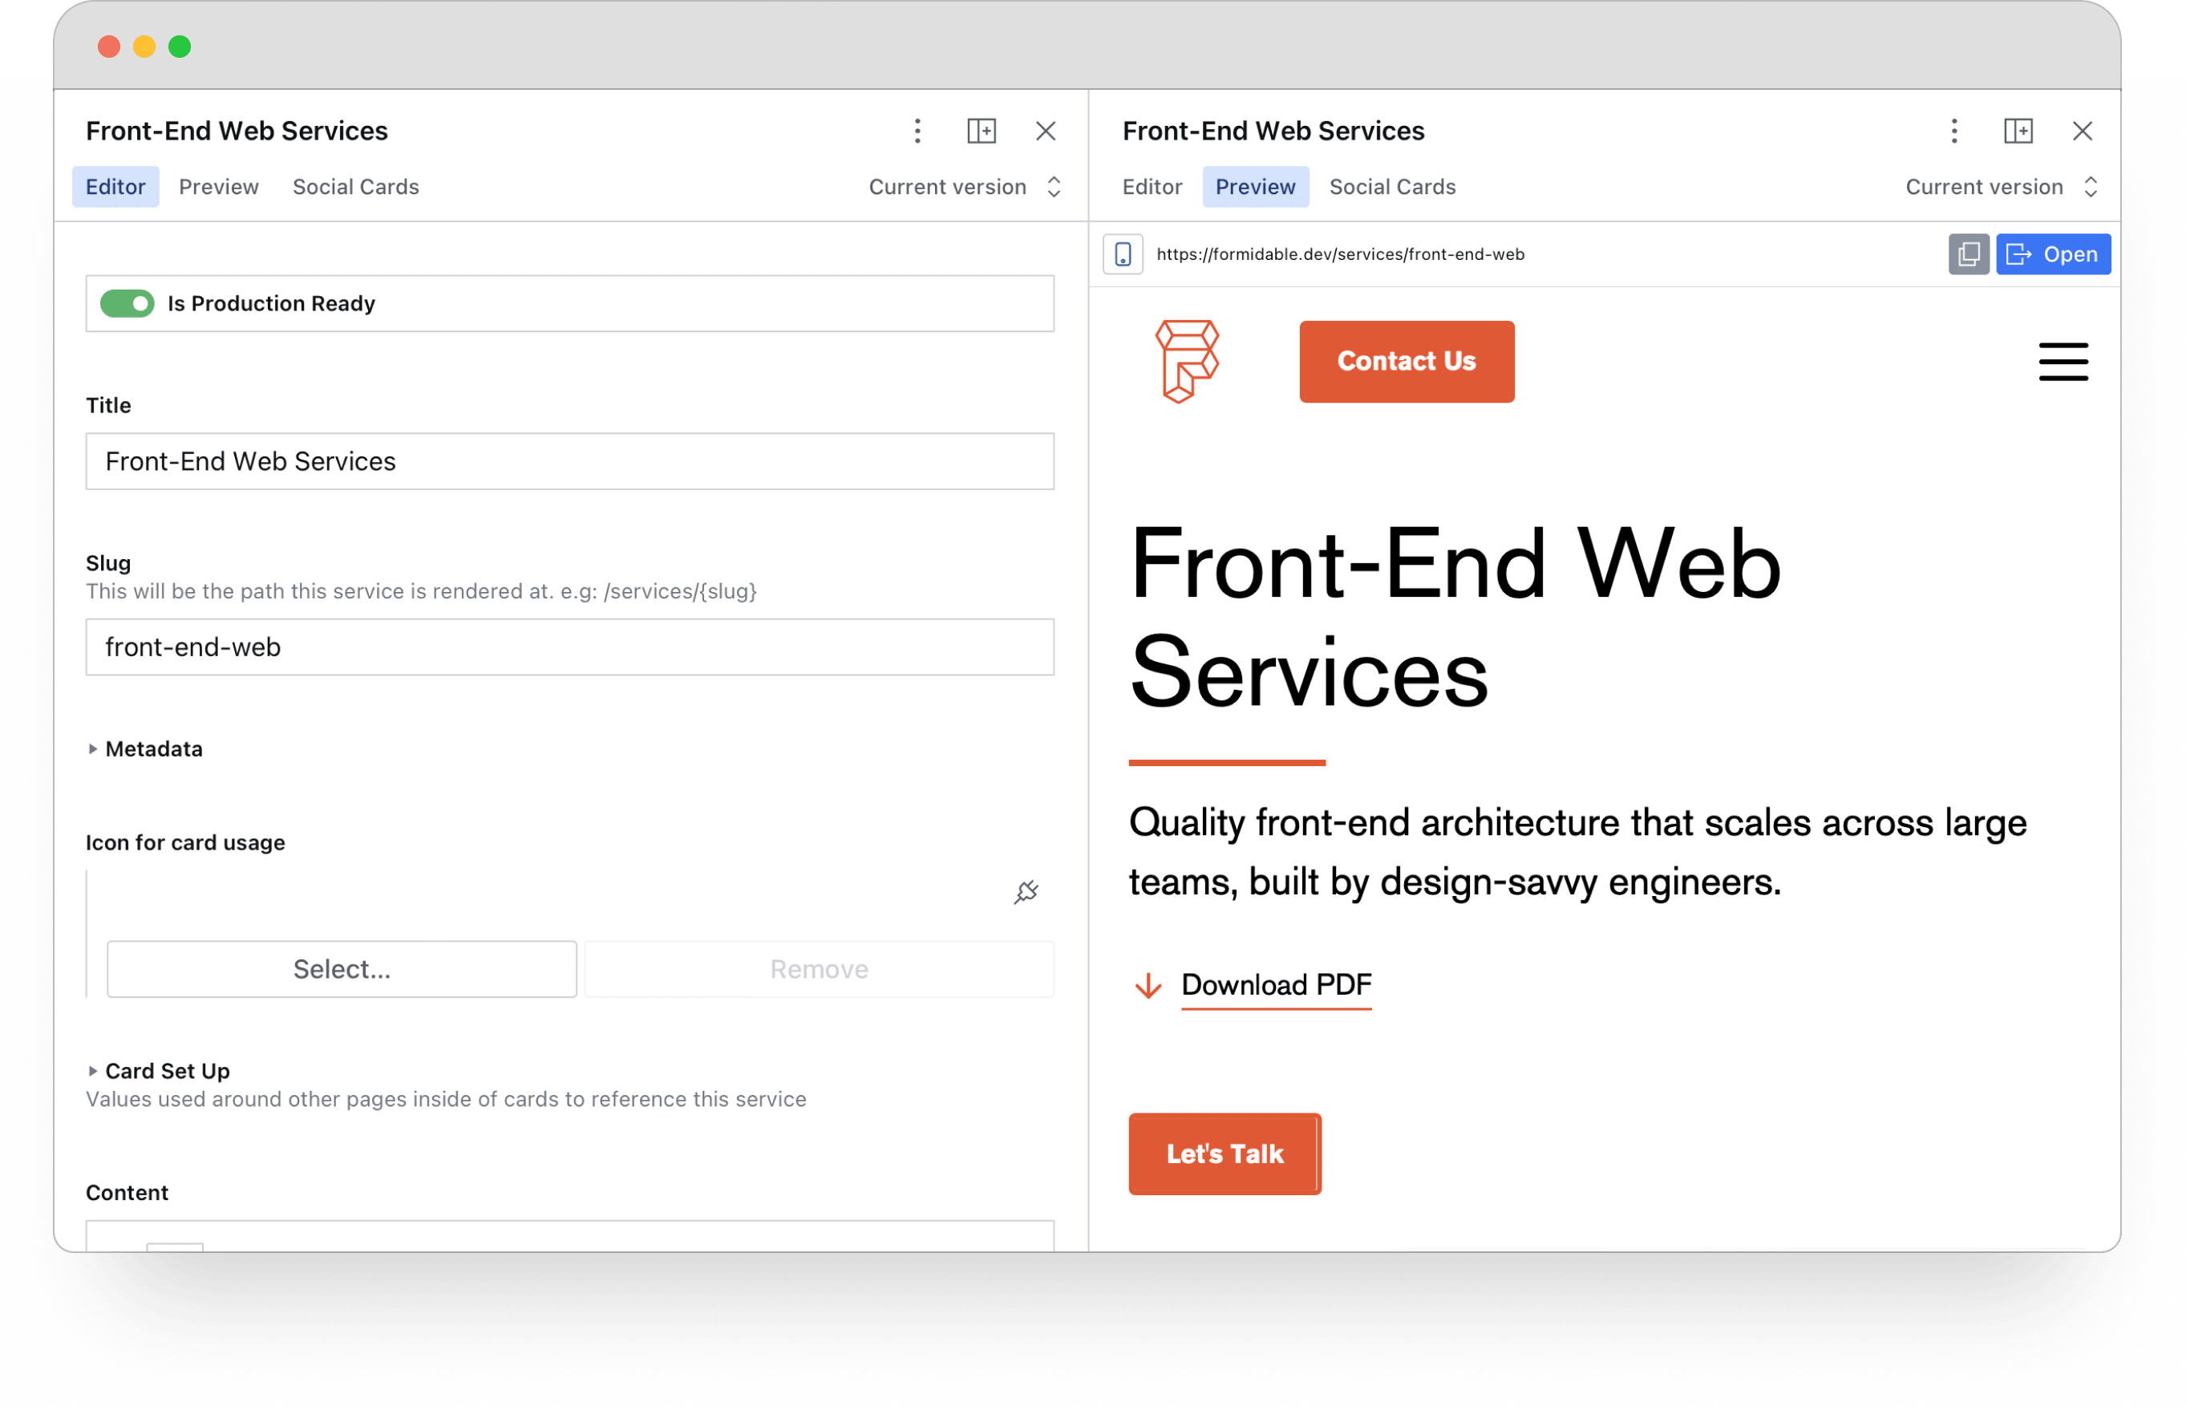Click the front-end-web slug input field
The width and height of the screenshot is (2186, 1407).
coord(570,647)
